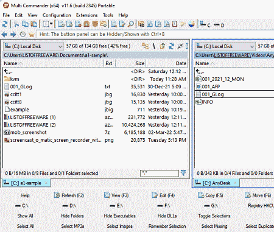The image size is (274, 232).
Task: Click the magnifier Search files icon
Action: tap(131, 24)
